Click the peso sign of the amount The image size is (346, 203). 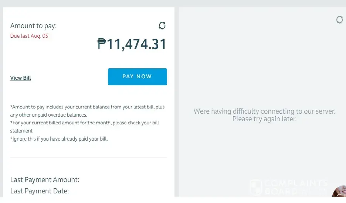click(102, 44)
